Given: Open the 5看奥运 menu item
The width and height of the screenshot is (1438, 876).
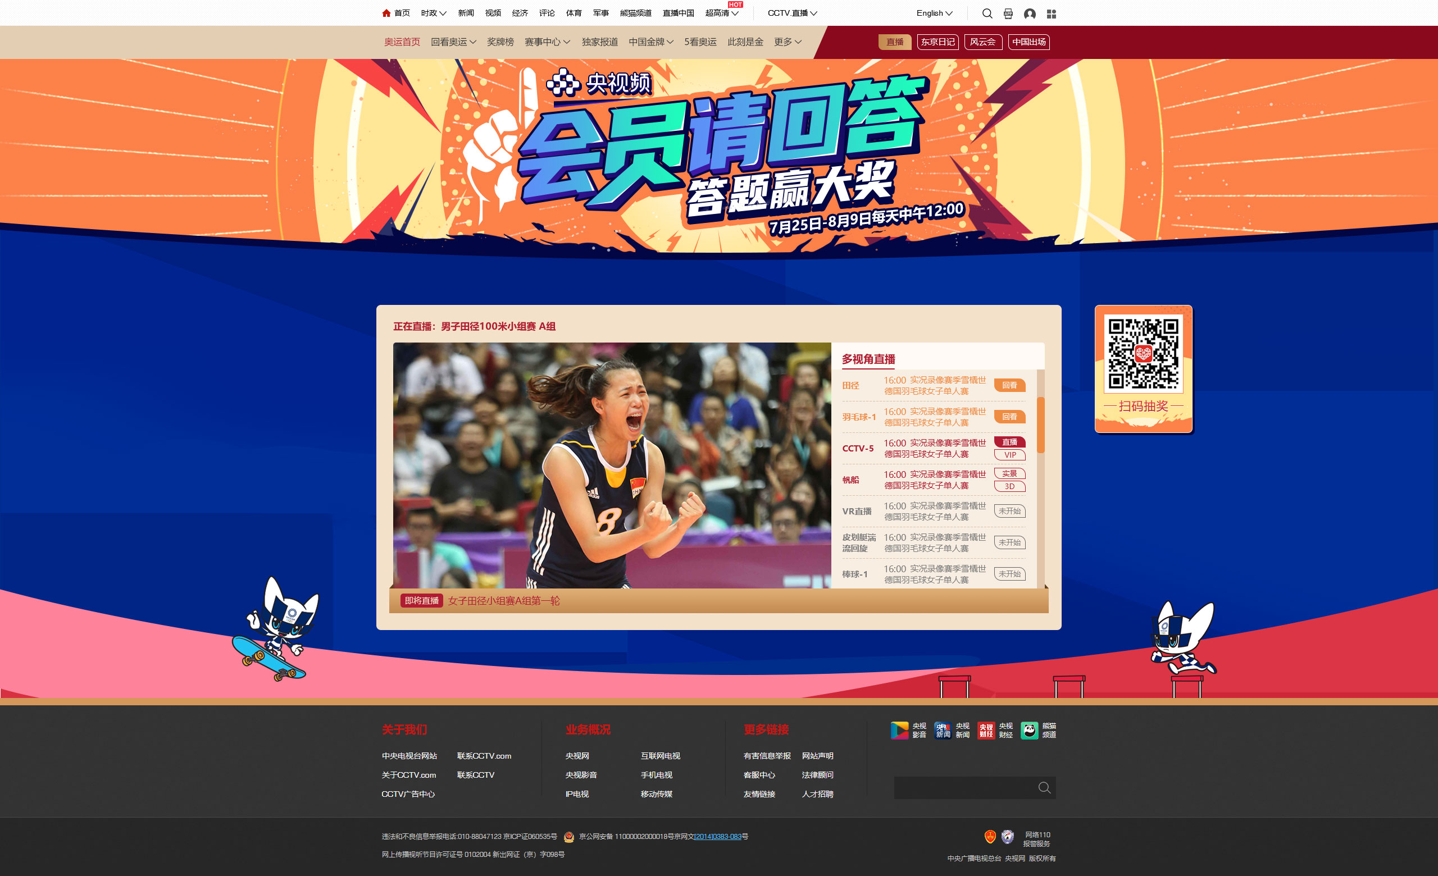Looking at the screenshot, I should coord(700,42).
